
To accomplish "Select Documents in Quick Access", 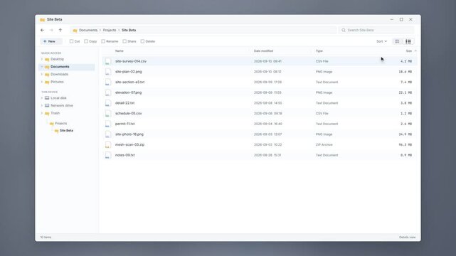I will pos(67,67).
